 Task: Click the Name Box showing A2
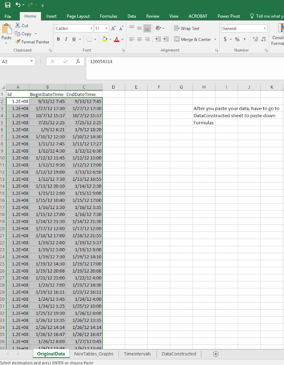point(17,62)
